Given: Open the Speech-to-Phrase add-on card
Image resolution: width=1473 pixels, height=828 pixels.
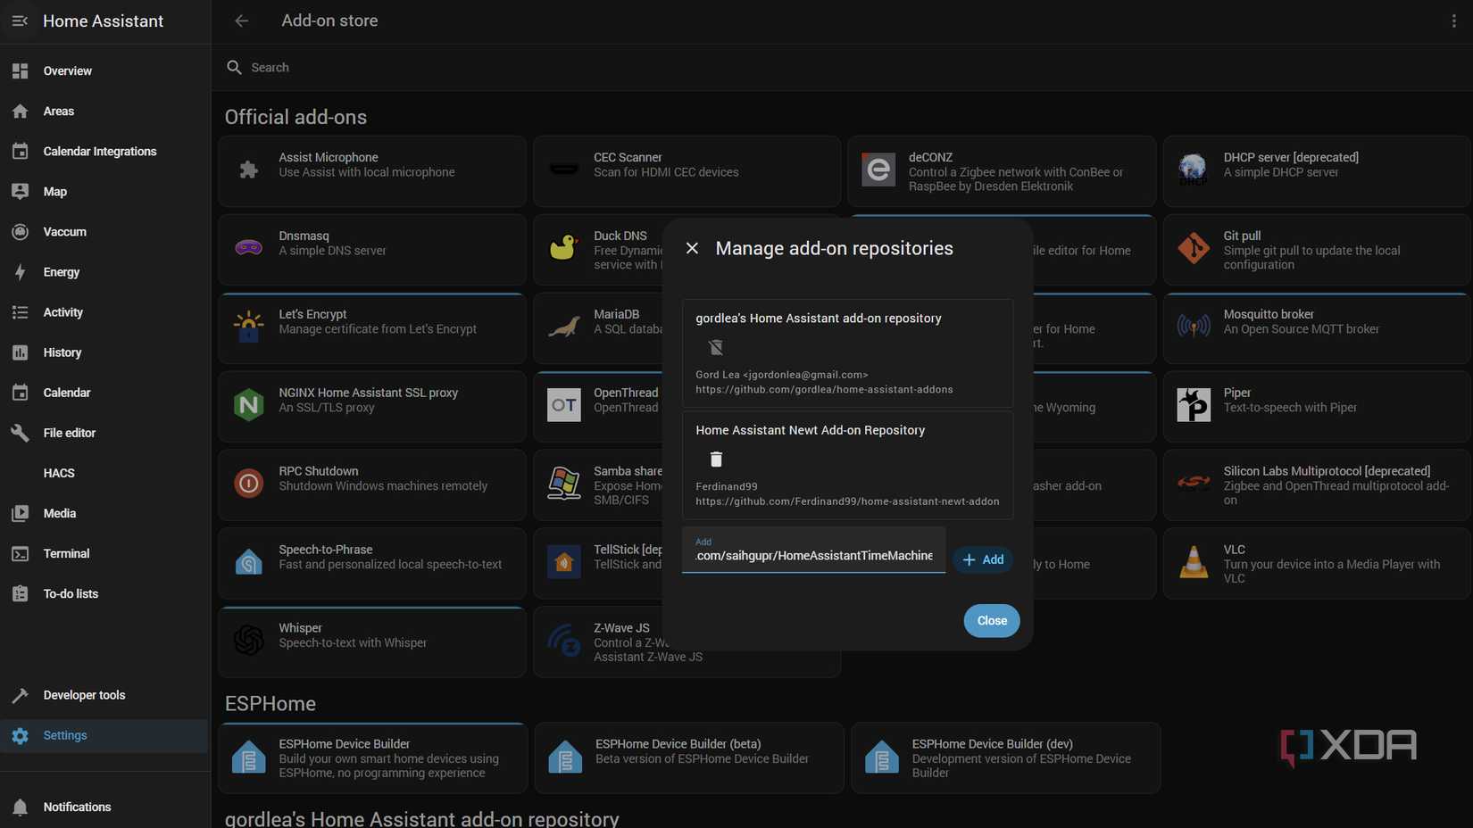Looking at the screenshot, I should [372, 564].
